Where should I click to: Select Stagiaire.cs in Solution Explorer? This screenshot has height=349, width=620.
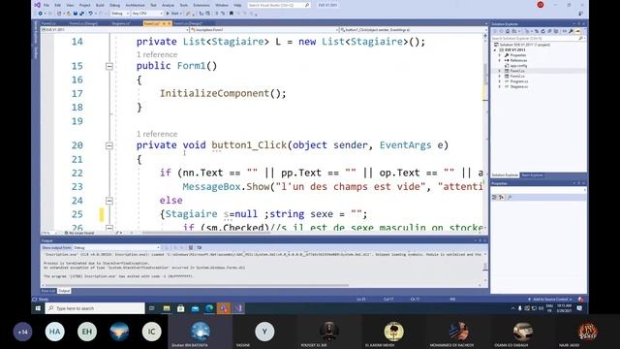519,86
